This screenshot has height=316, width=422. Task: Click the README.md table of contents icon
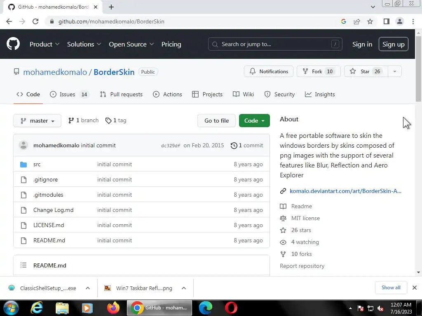[x=23, y=265]
